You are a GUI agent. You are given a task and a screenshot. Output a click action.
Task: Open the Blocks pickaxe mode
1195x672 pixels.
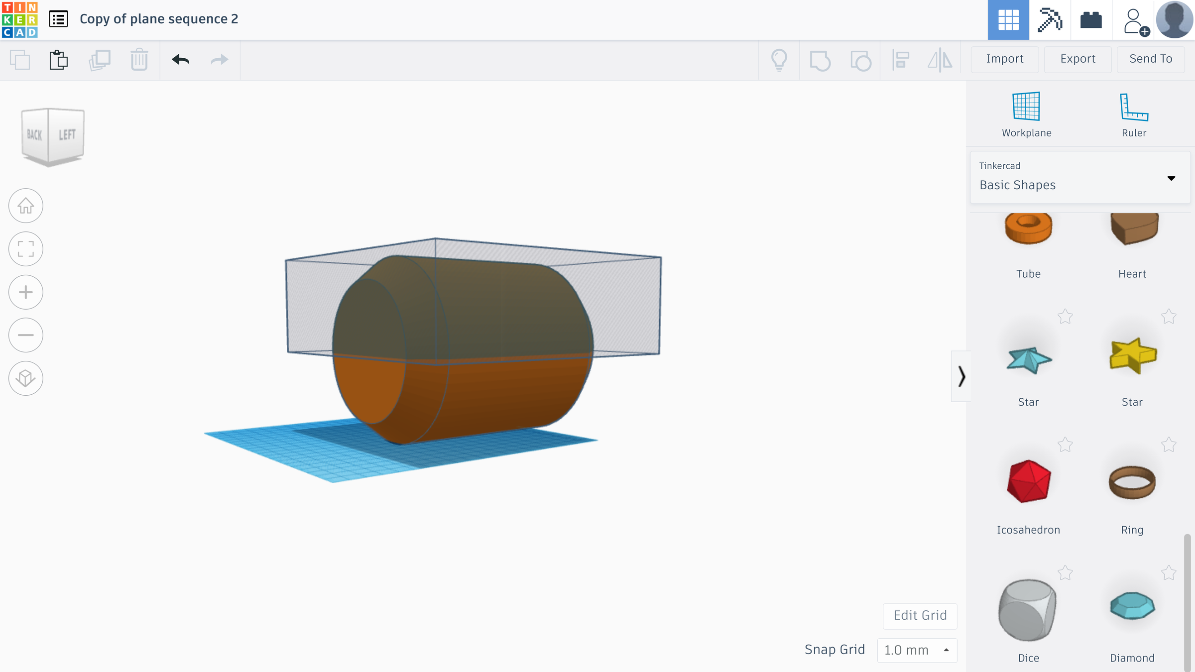1050,20
